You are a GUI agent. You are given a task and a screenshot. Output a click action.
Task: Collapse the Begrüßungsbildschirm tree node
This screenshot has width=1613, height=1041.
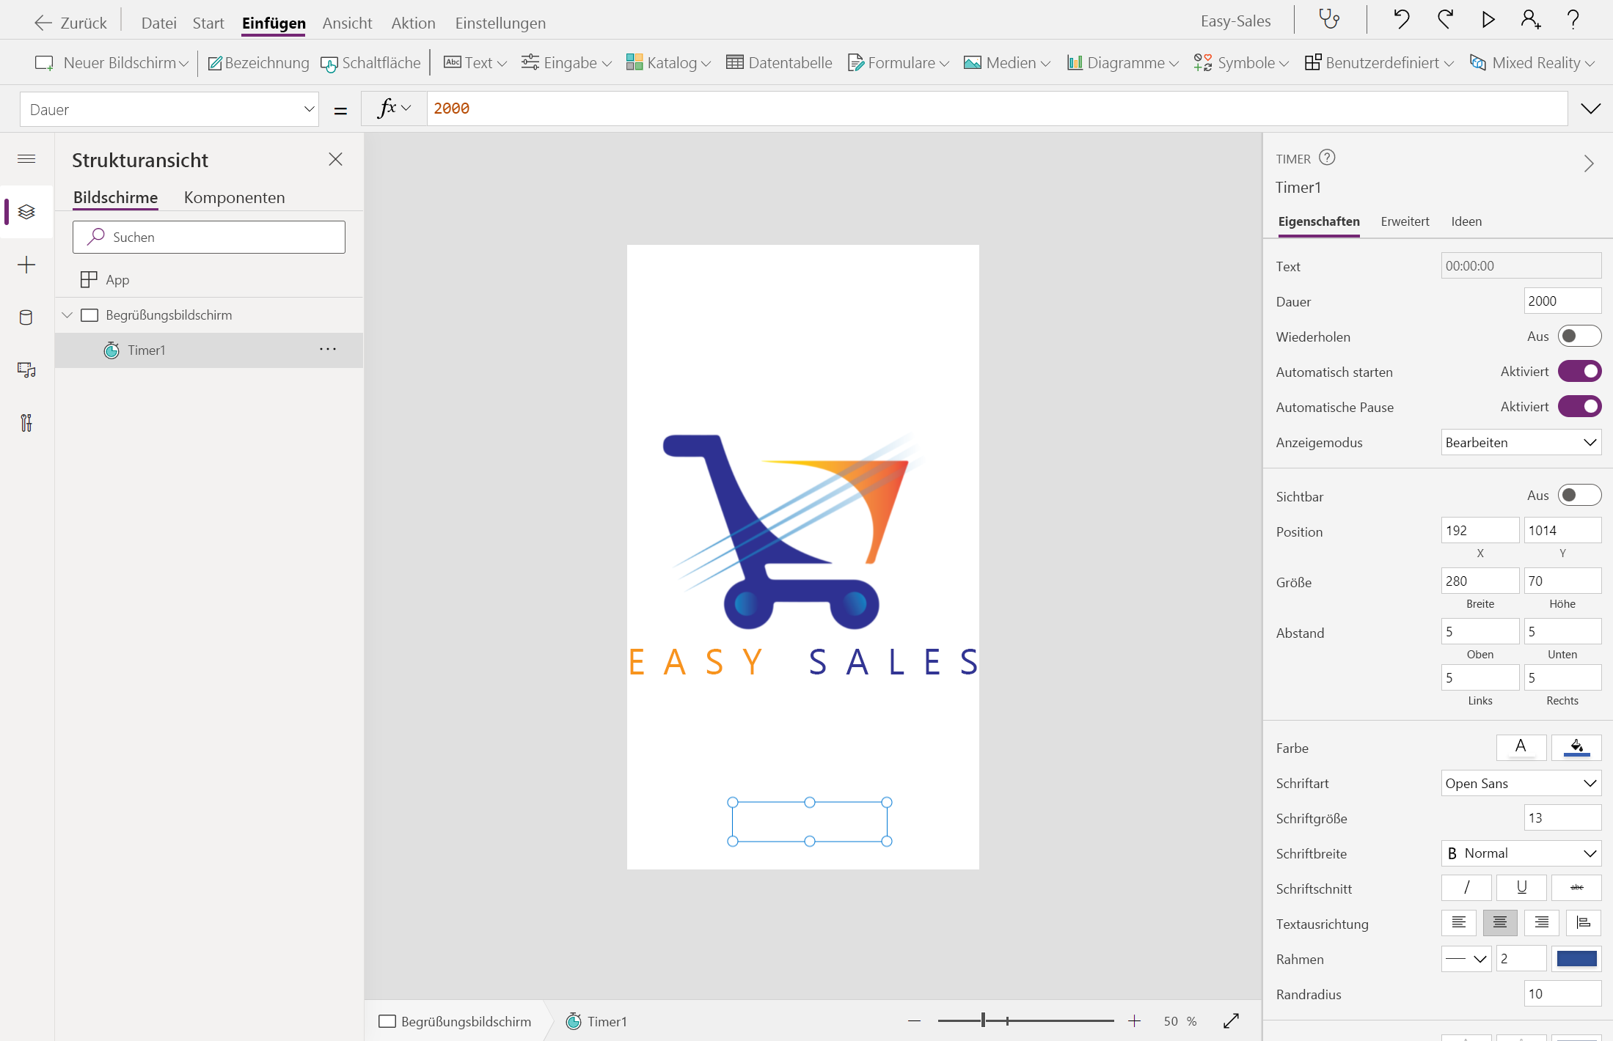coord(67,315)
